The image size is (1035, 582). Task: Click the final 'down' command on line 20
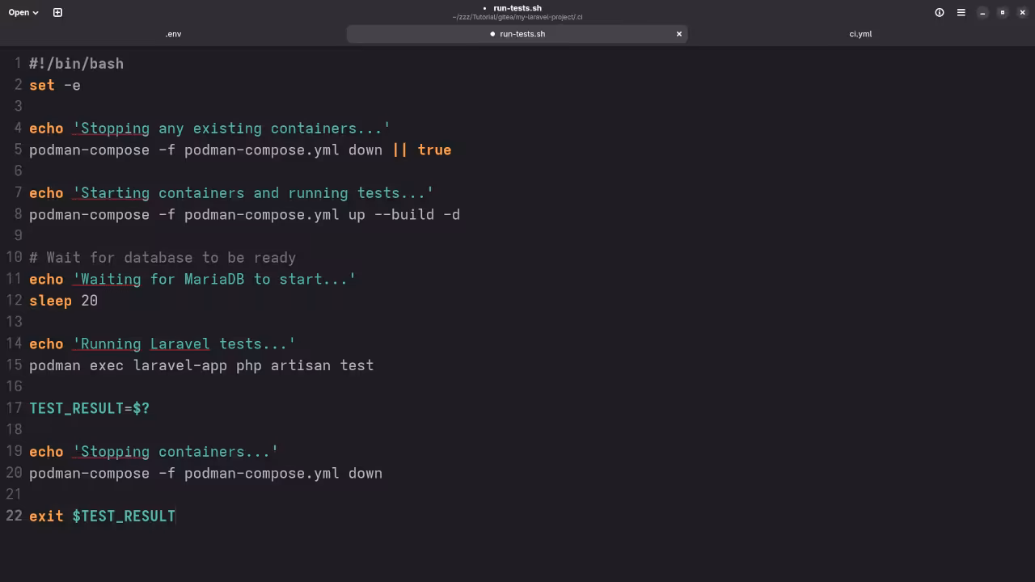click(x=365, y=473)
